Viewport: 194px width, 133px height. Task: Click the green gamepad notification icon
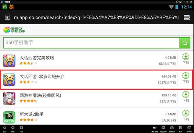click(5, 7)
